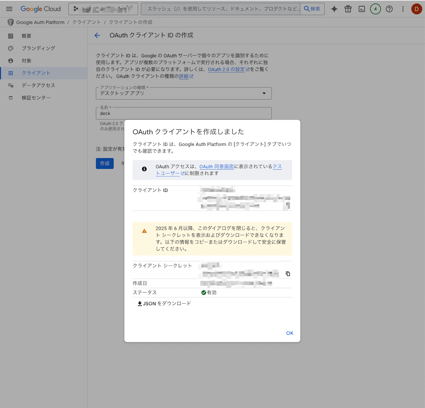Go to クライアント breadcrumb link
Image resolution: width=425 pixels, height=408 pixels.
point(86,22)
